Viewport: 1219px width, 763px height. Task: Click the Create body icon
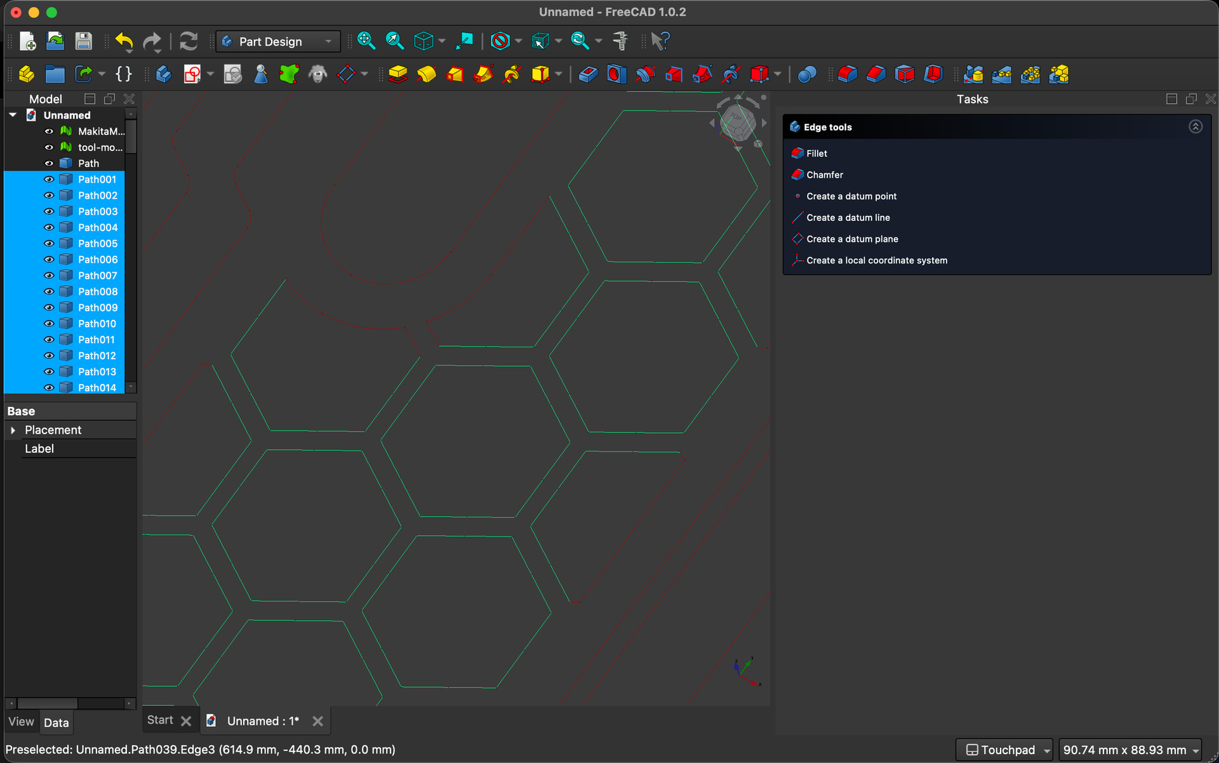click(x=164, y=74)
